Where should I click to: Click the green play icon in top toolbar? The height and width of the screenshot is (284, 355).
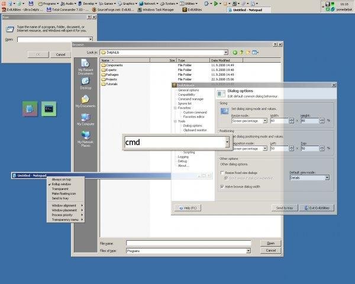pyautogui.click(x=215, y=4)
